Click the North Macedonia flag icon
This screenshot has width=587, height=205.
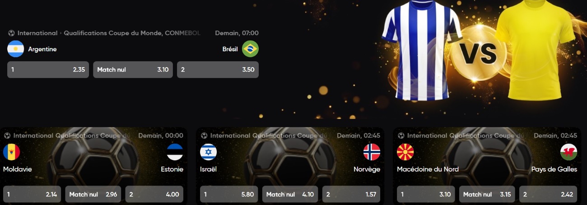coord(405,152)
